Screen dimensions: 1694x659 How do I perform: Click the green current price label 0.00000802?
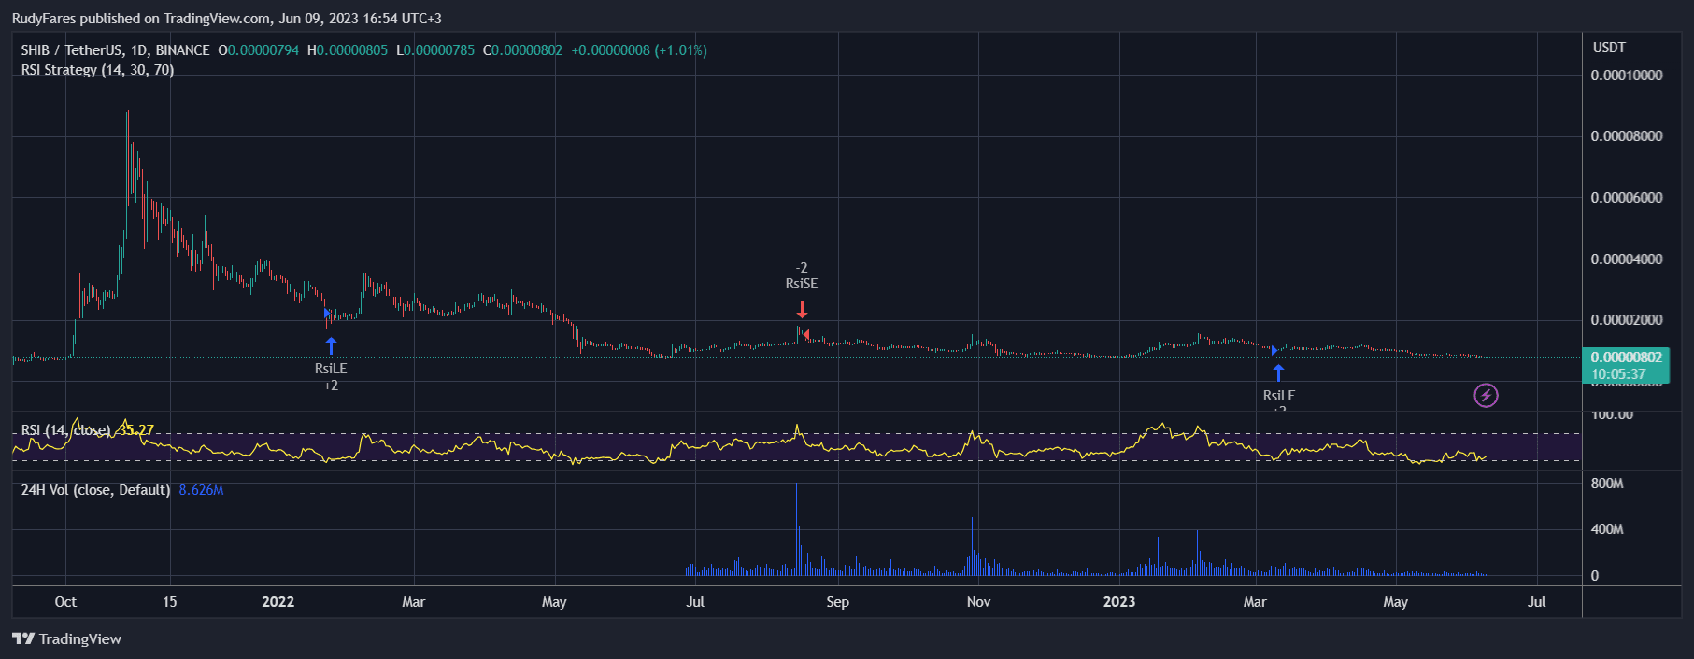1626,358
